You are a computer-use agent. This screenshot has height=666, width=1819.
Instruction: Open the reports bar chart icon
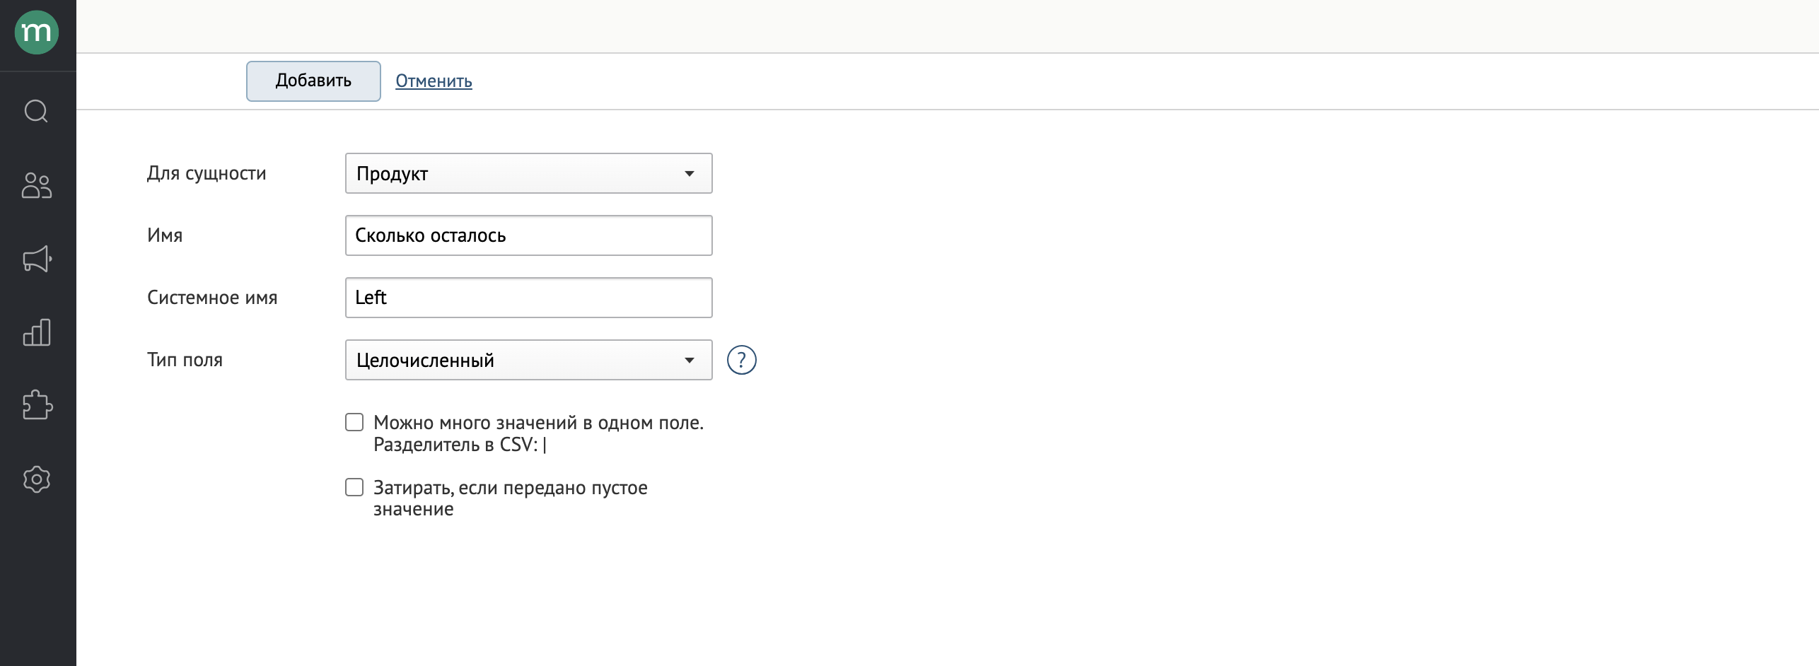click(x=37, y=332)
